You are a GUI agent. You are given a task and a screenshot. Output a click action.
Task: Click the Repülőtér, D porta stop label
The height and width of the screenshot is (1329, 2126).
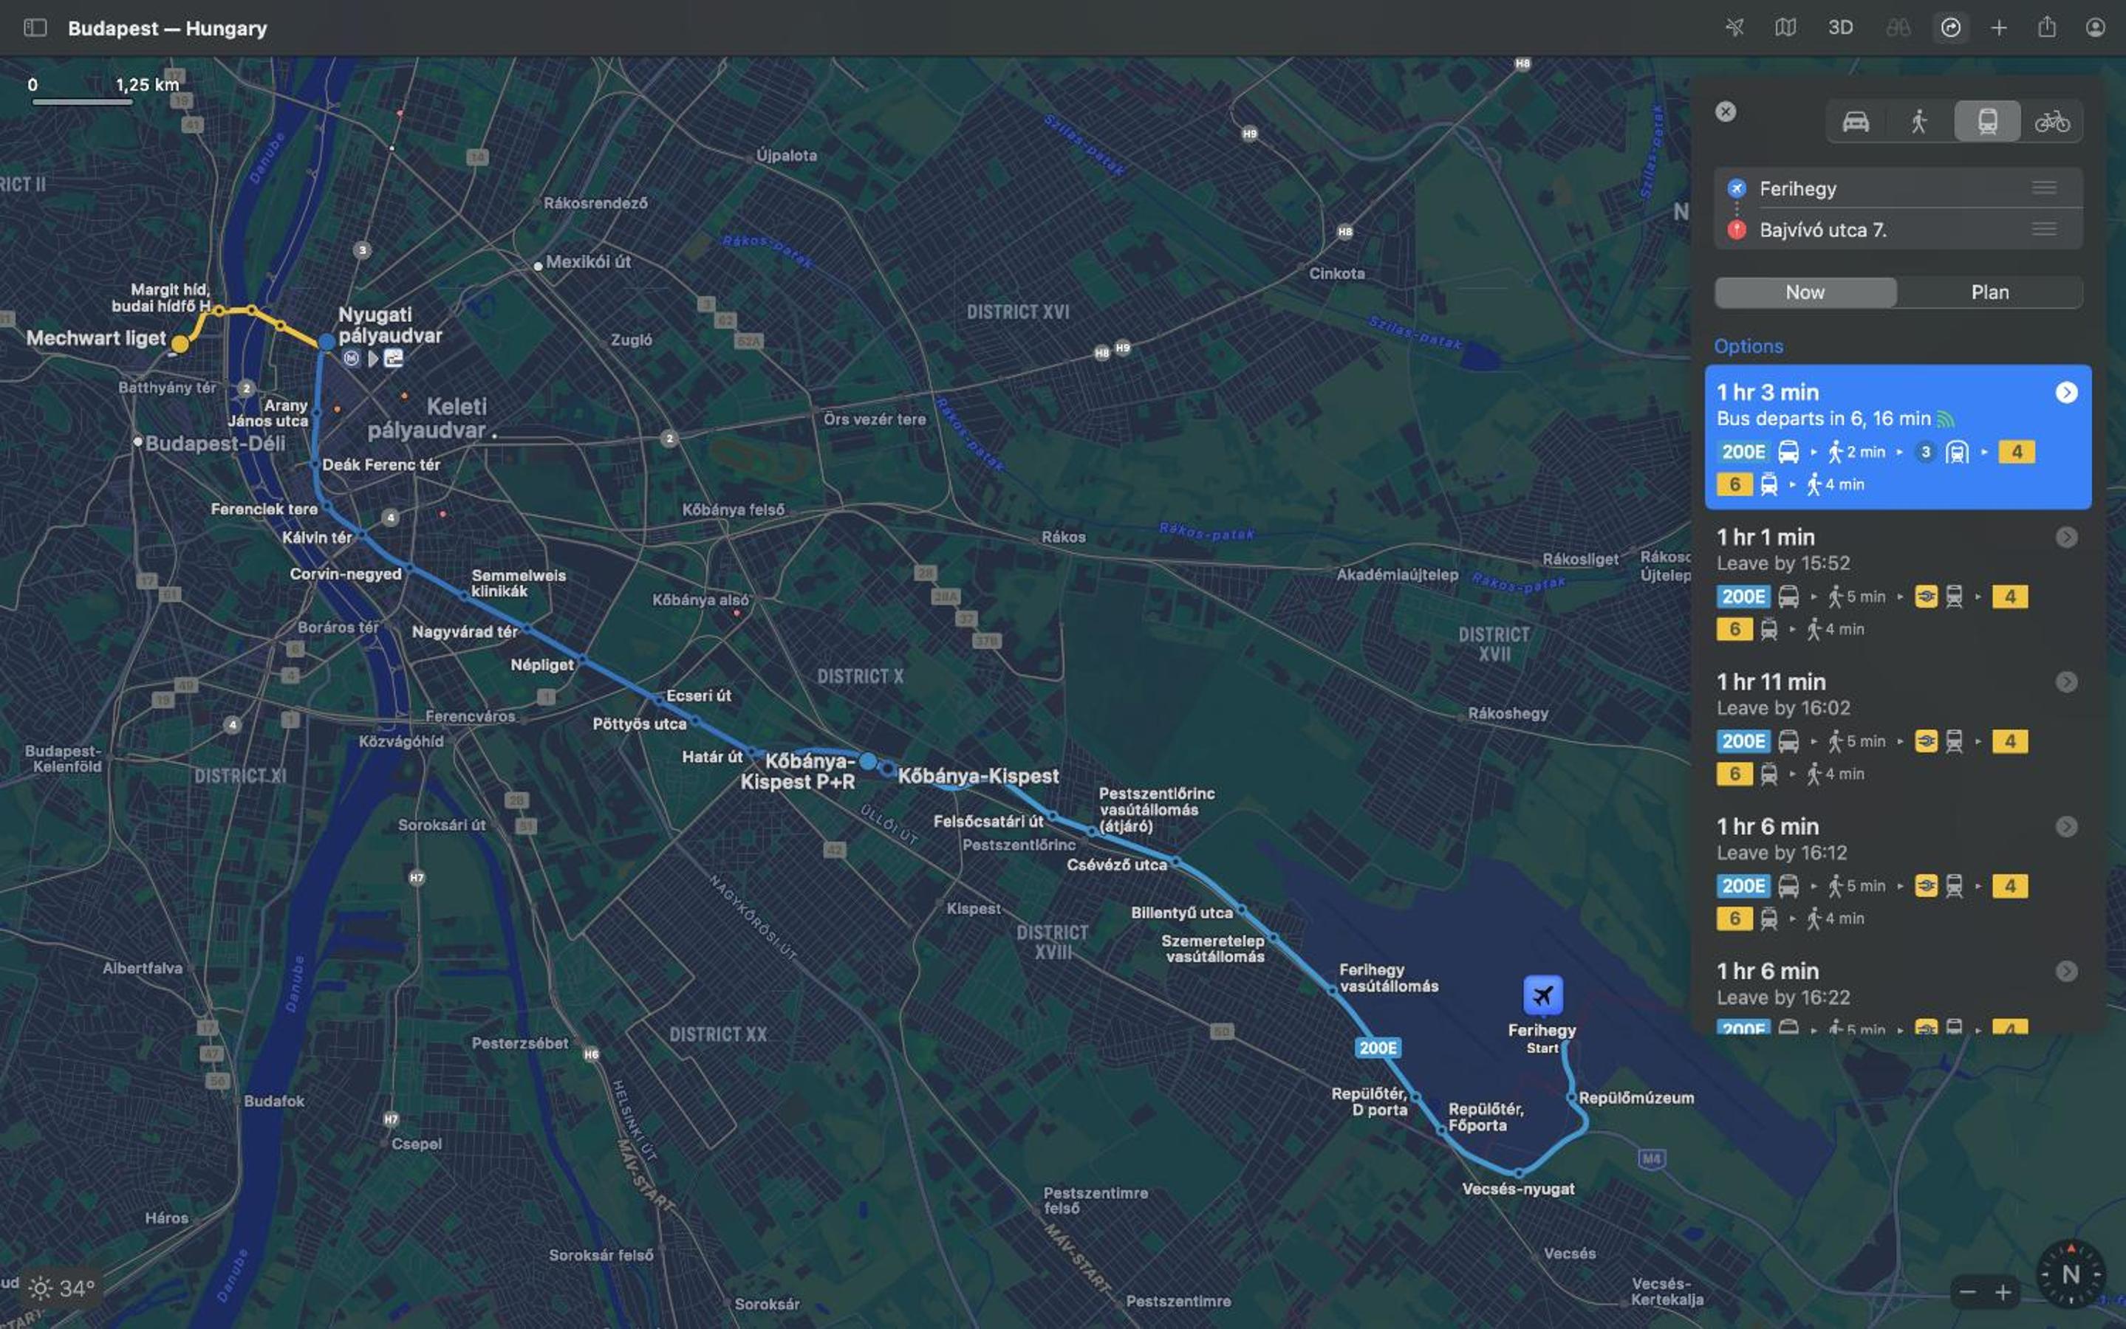coord(1369,1102)
